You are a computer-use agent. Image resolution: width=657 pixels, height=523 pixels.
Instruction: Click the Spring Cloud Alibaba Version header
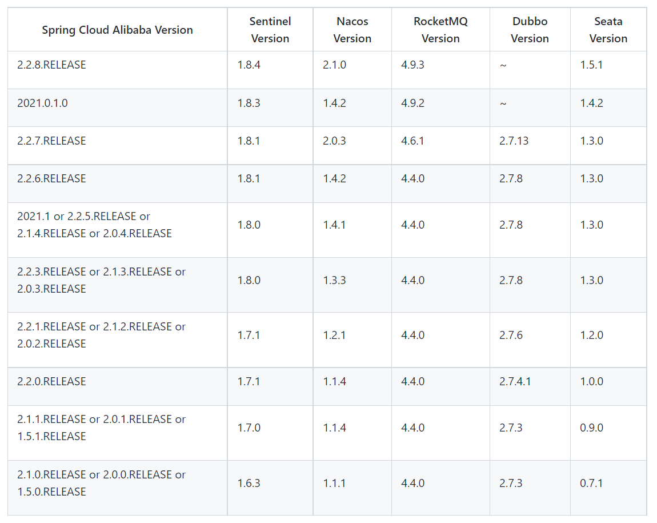(117, 30)
